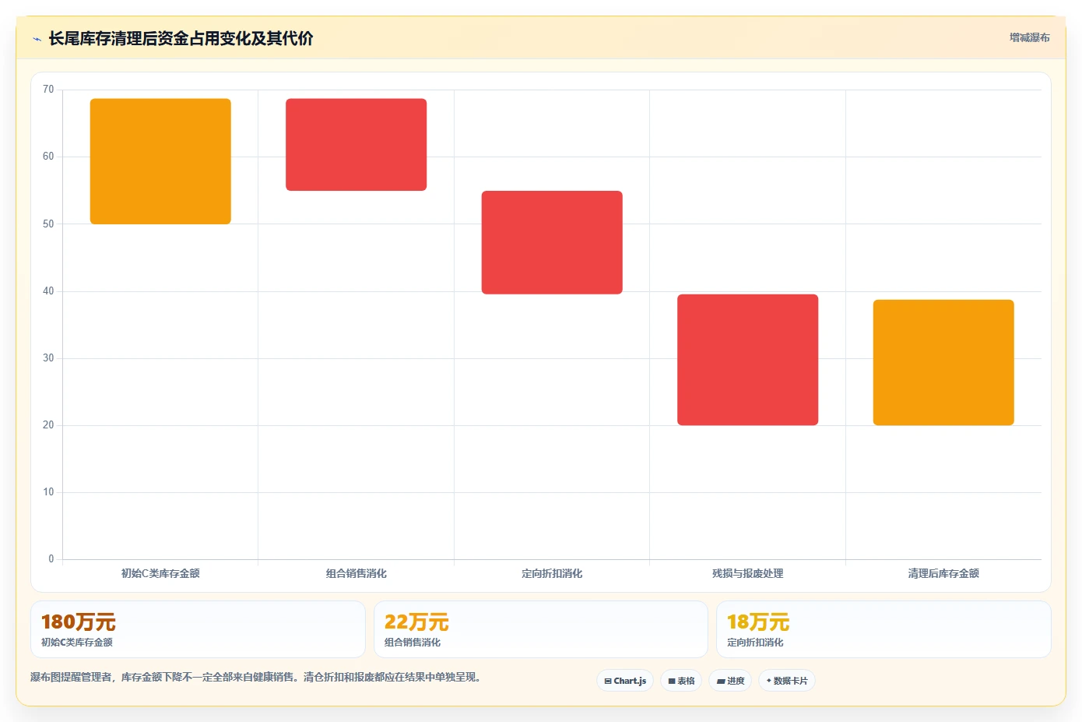Open the 180万元 data card
Screen dimensions: 1082x722
[198, 629]
